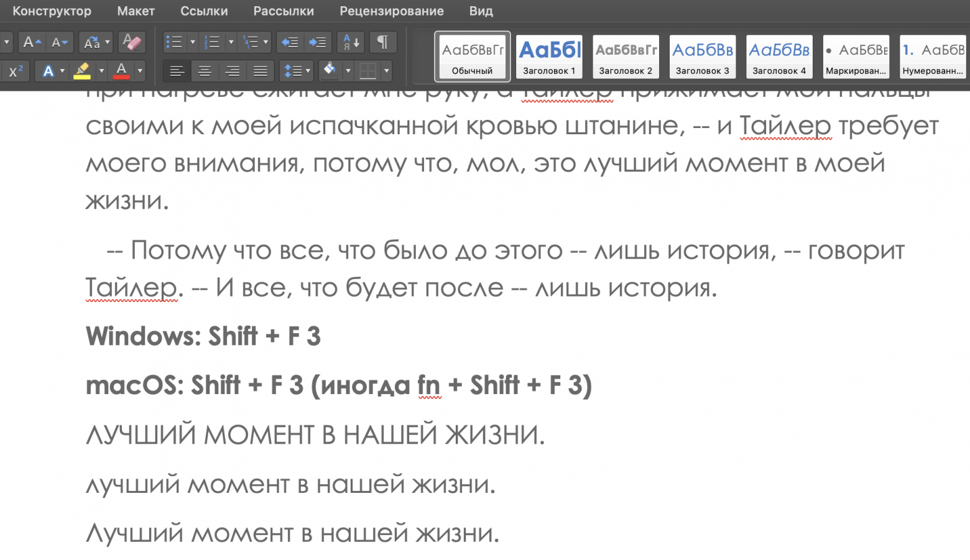Apply the Заголовок 1 style
Viewport: 970px width, 560px height.
pos(549,57)
